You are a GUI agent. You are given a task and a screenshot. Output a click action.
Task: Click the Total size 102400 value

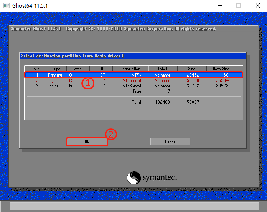(163, 102)
